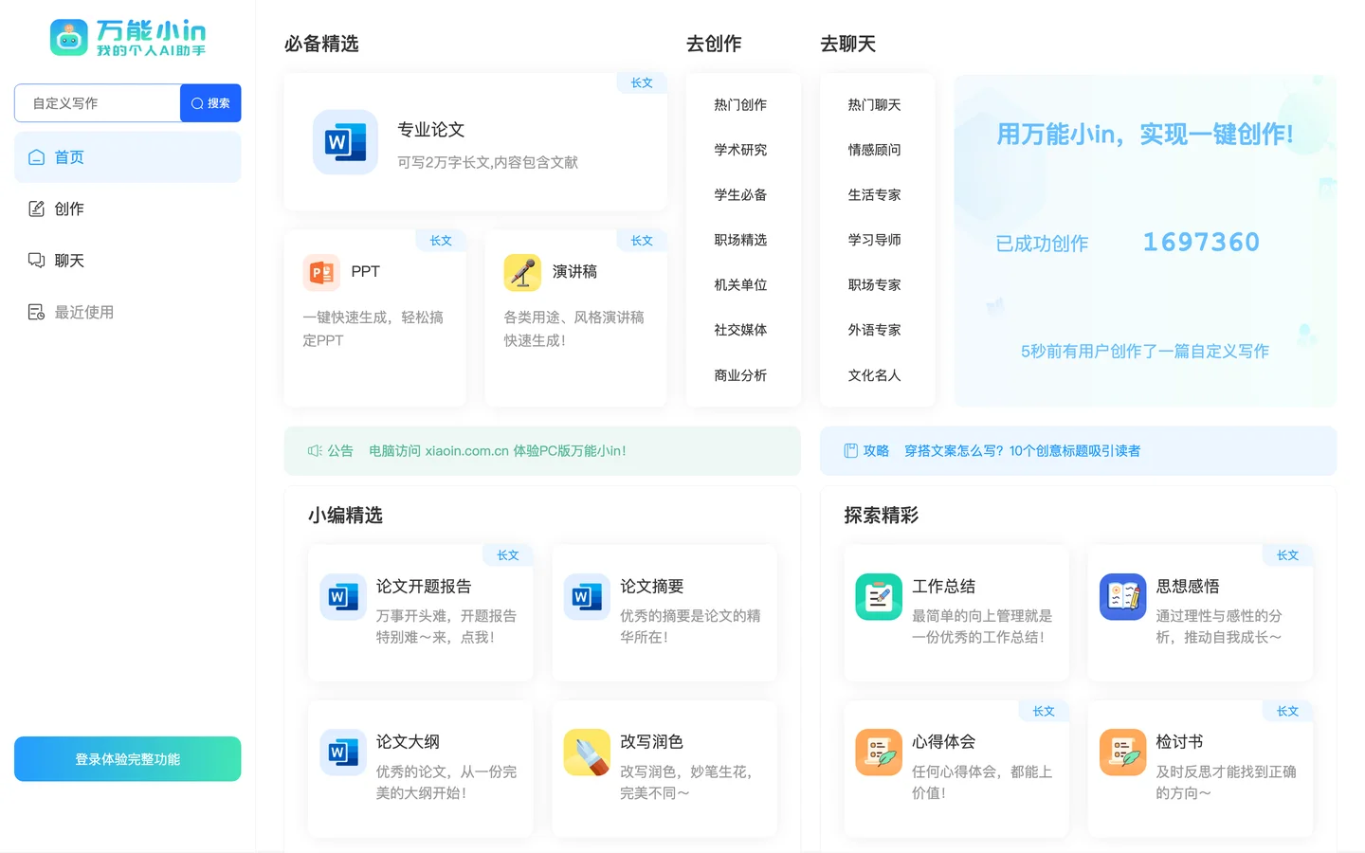Open the 论文摘要 card title

(x=651, y=587)
